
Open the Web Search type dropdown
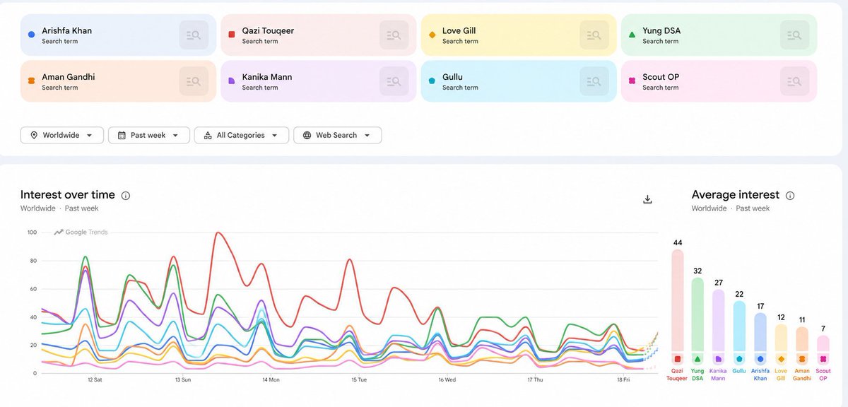pyautogui.click(x=338, y=135)
